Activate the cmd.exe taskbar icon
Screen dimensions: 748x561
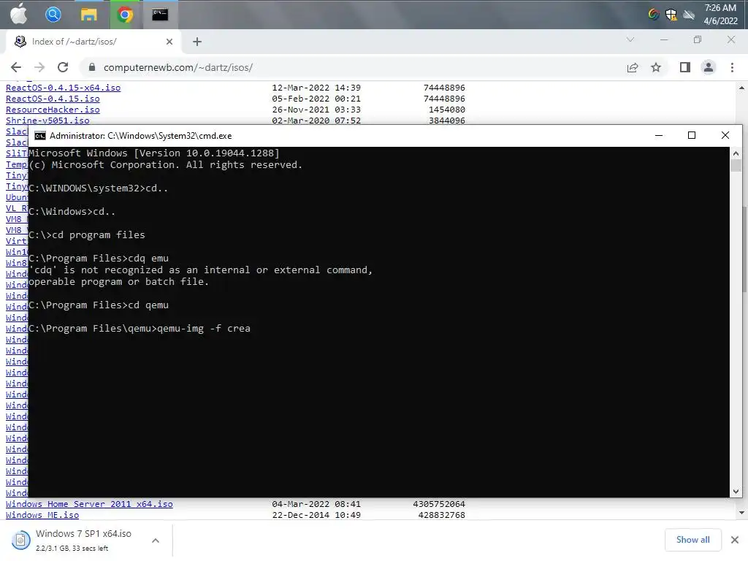pos(160,15)
